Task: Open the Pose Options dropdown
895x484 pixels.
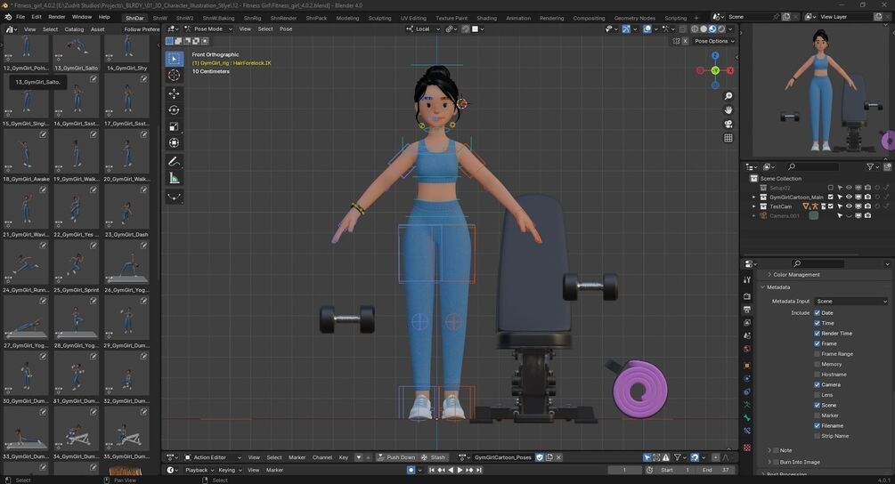Action: click(714, 41)
